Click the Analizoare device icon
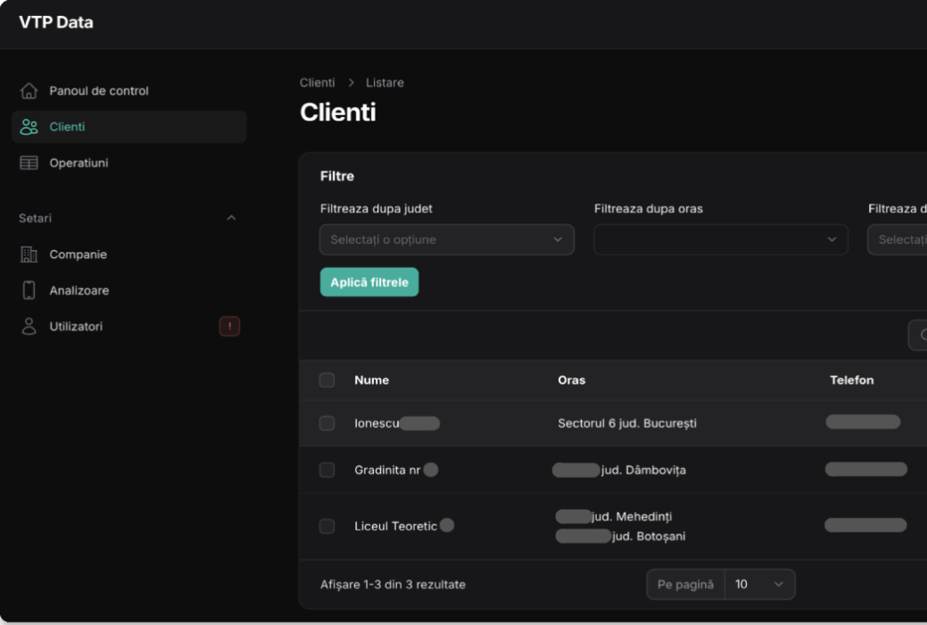The height and width of the screenshot is (625, 927). coord(29,290)
